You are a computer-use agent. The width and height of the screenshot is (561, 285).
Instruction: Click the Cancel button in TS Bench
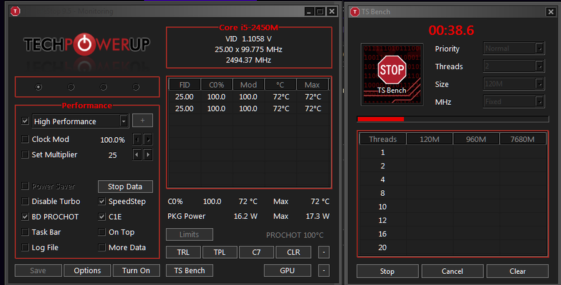453,271
